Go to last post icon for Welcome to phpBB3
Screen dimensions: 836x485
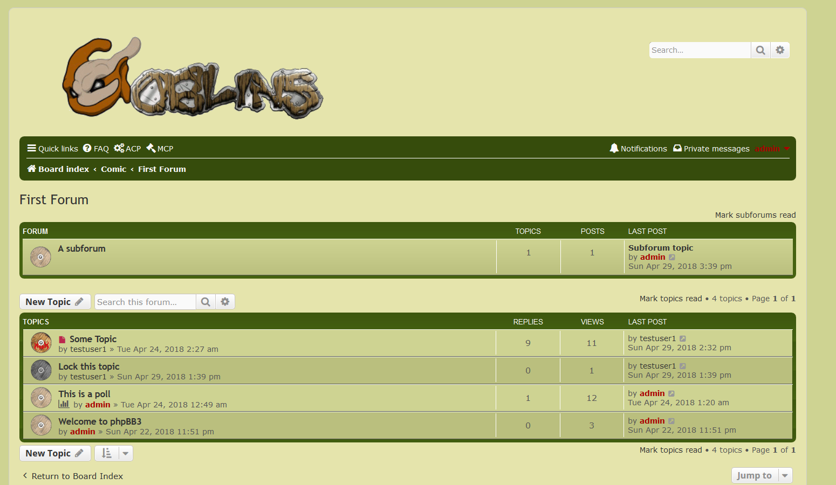[x=671, y=421]
